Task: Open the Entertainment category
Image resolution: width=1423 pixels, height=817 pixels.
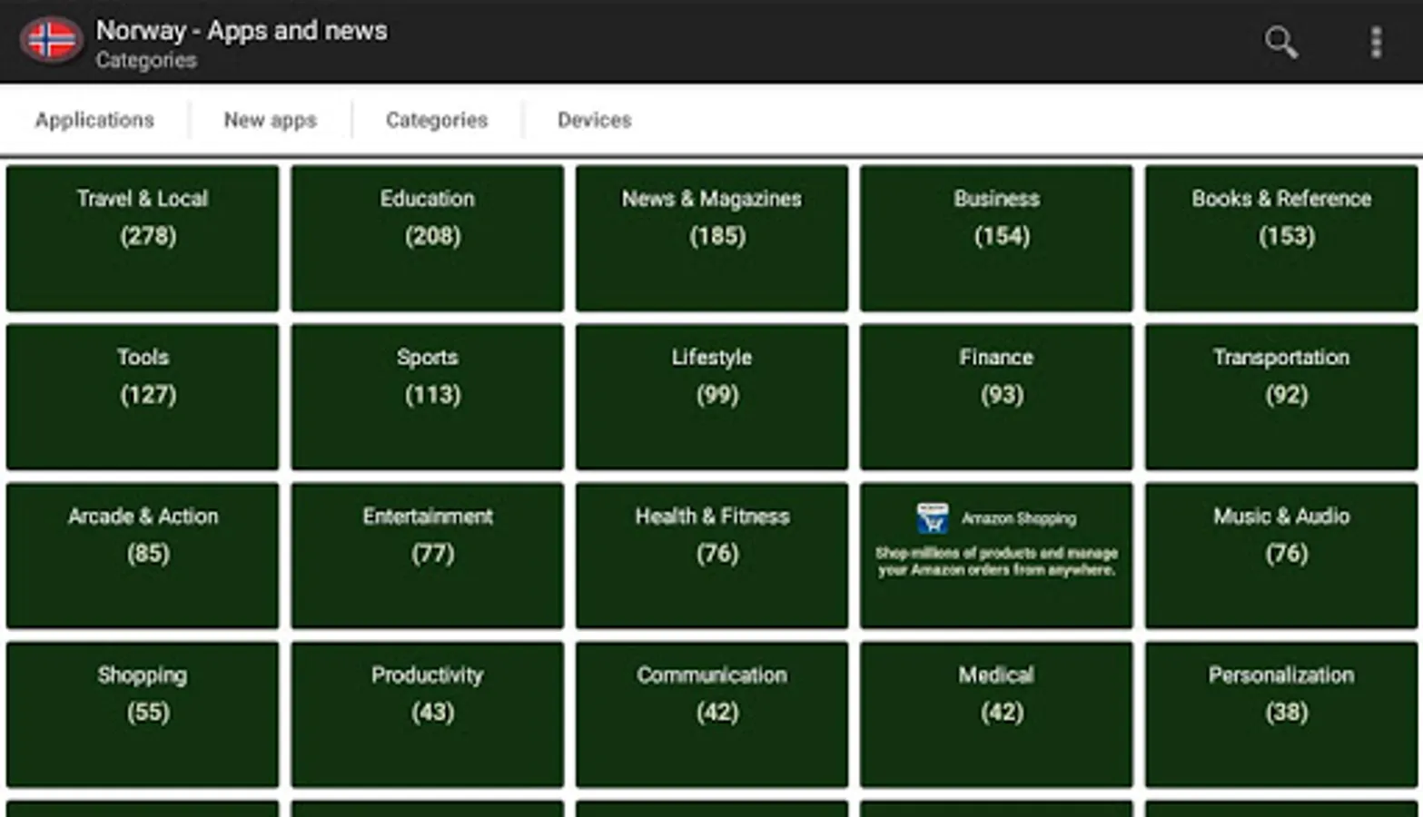Action: click(427, 556)
